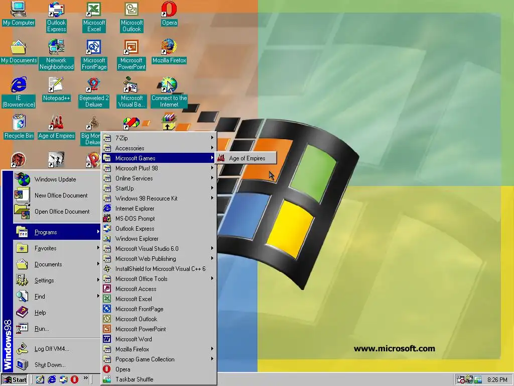
Task: Click Log Off VM4...
Action: pos(57,349)
